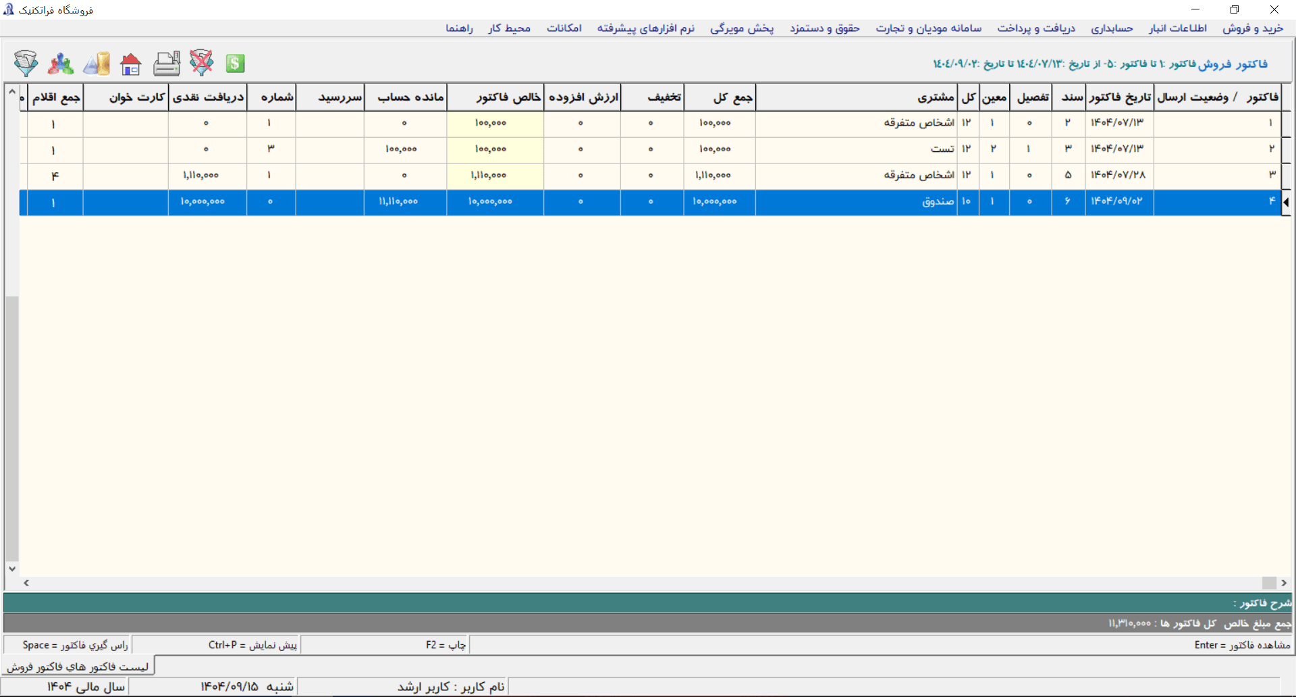Click the مانده حساب column header
Viewport: 1296px width, 697px height.
click(x=405, y=97)
